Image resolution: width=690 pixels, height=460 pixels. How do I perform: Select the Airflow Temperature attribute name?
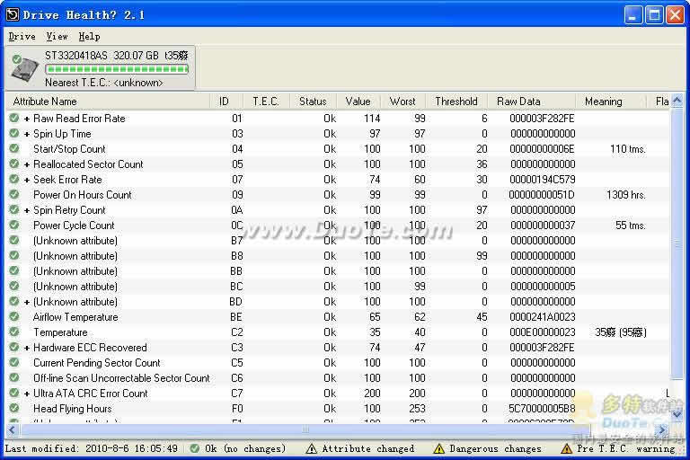coord(75,317)
